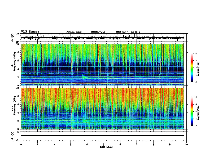Click time axis tick label "1"
This screenshot has width=210, height=162.
coord(37,145)
